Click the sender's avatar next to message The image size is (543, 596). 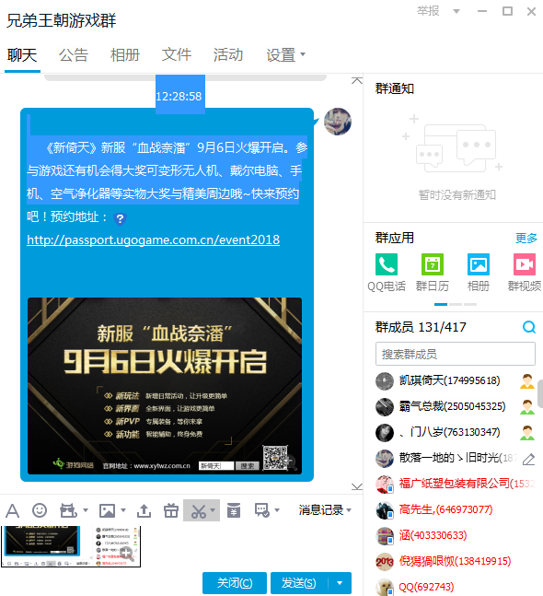(337, 122)
